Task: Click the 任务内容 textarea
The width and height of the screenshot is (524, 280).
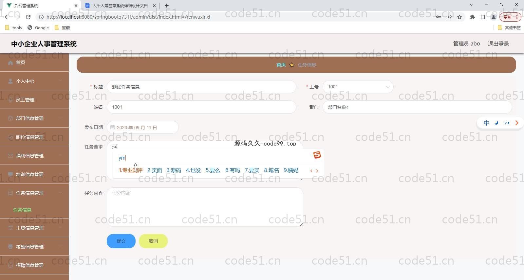Action: pyautogui.click(x=205, y=207)
